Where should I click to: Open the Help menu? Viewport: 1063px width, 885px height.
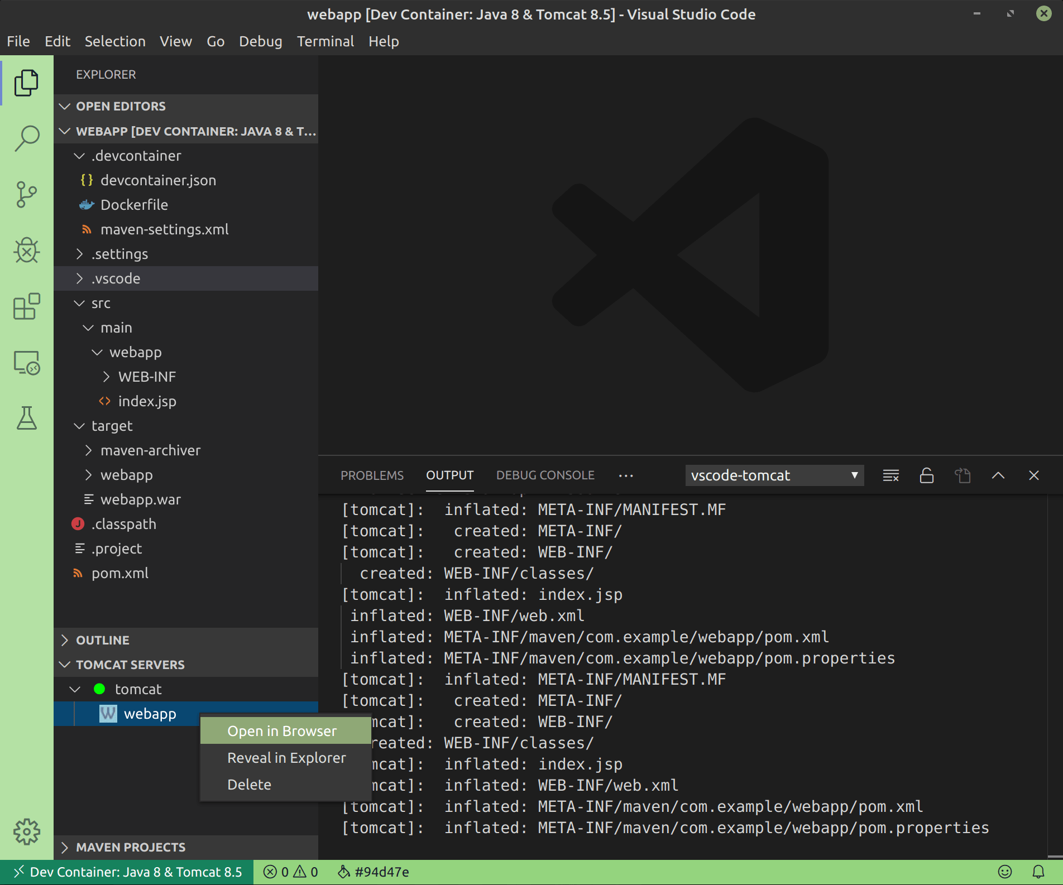[384, 41]
